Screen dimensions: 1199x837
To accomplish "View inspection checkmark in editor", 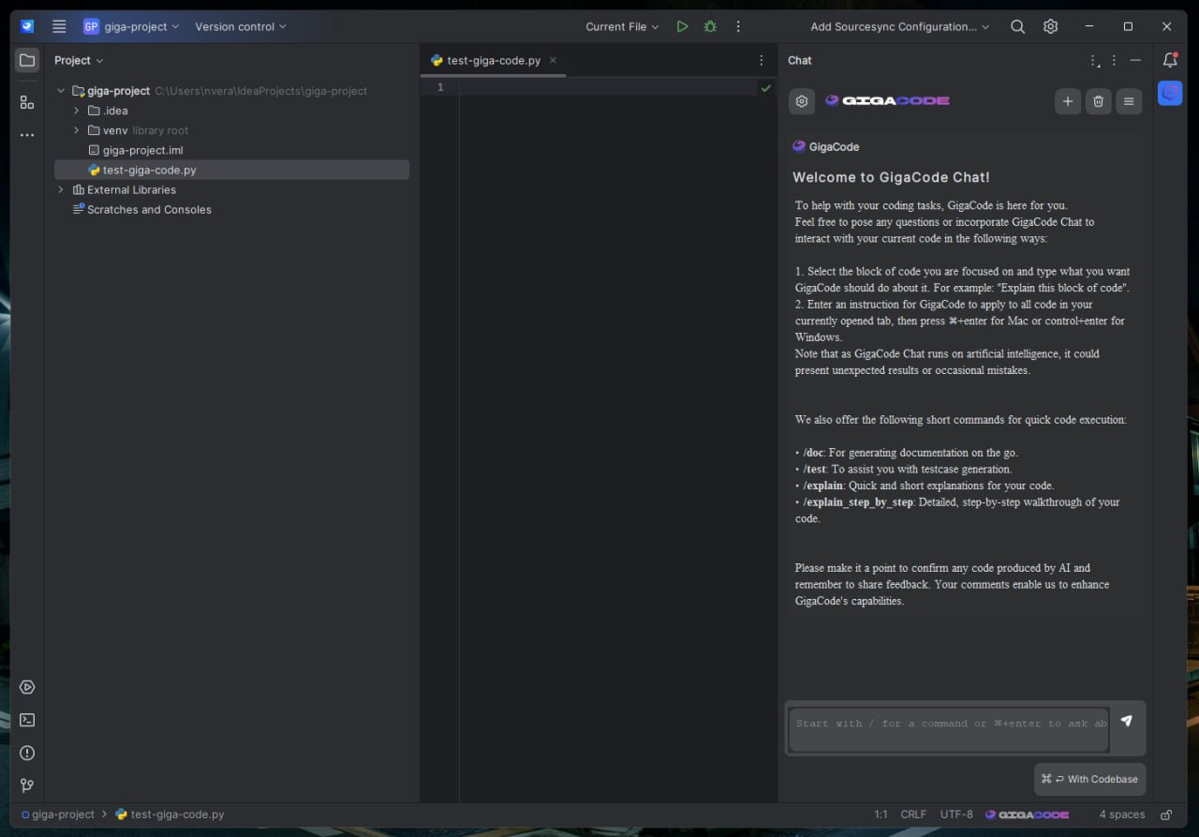I will (766, 87).
